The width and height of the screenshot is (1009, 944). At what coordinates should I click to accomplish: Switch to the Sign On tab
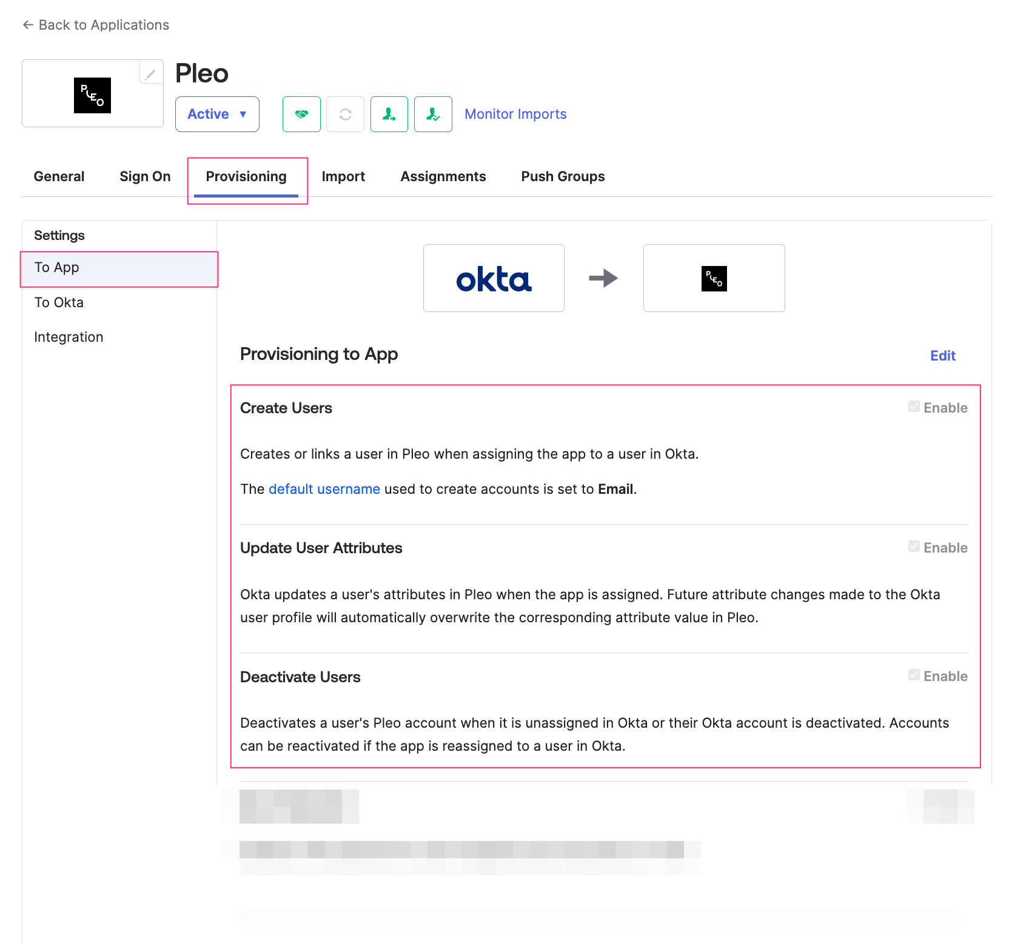click(145, 176)
